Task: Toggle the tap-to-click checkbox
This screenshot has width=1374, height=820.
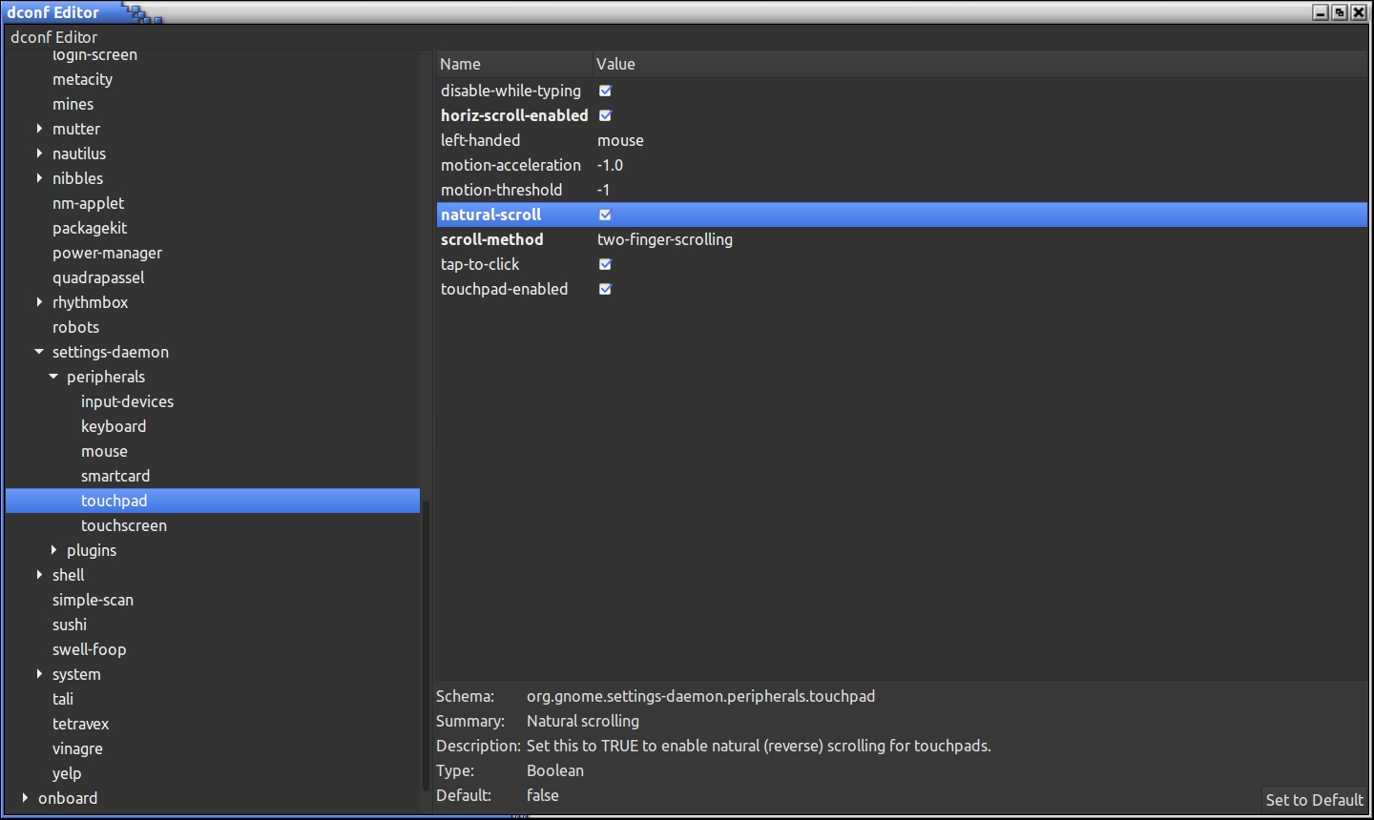Action: tap(605, 264)
